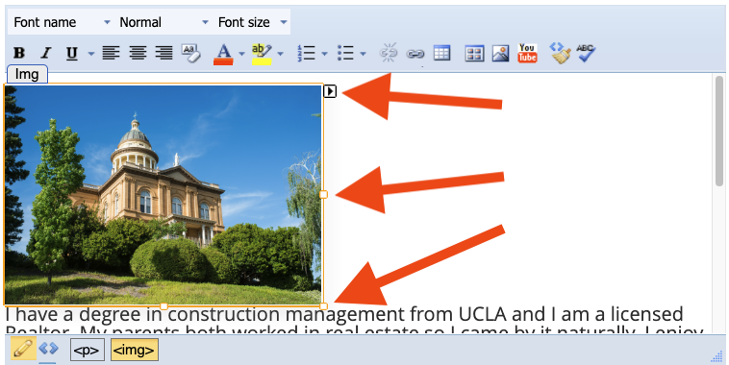Center align the text

click(x=138, y=53)
